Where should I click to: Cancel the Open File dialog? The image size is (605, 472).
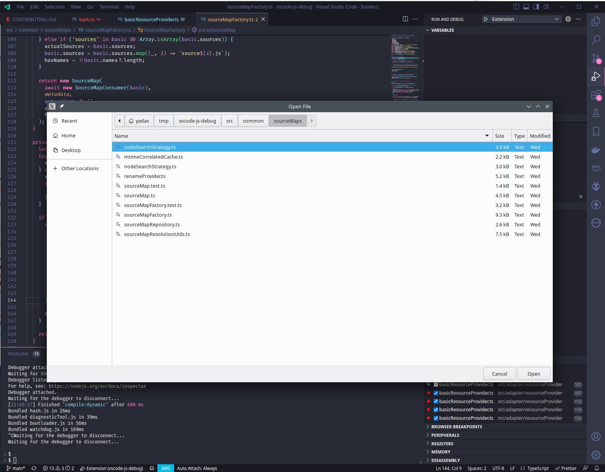(499, 373)
